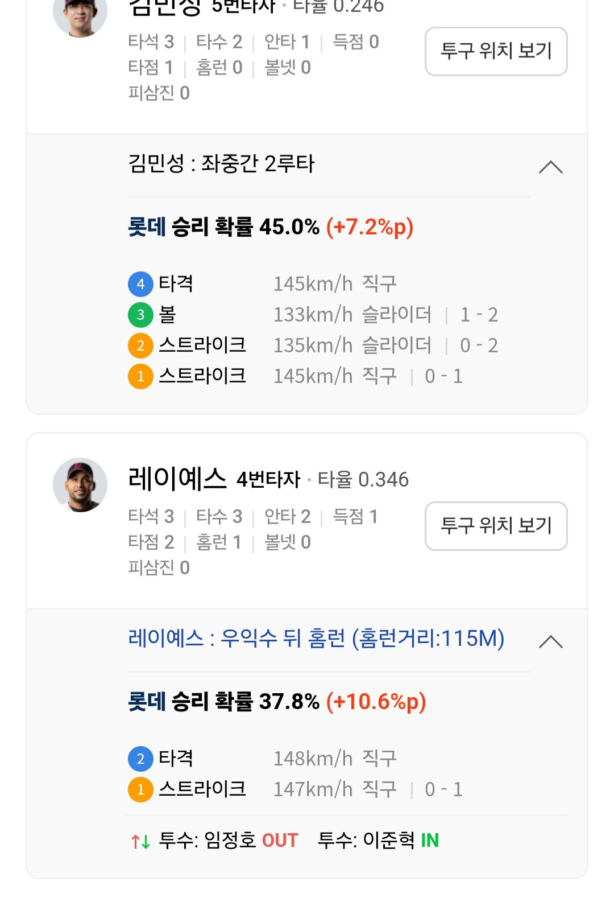Tap blue pitch 2 circle for 레이예스
Screen dimensions: 614x922
coord(140,759)
